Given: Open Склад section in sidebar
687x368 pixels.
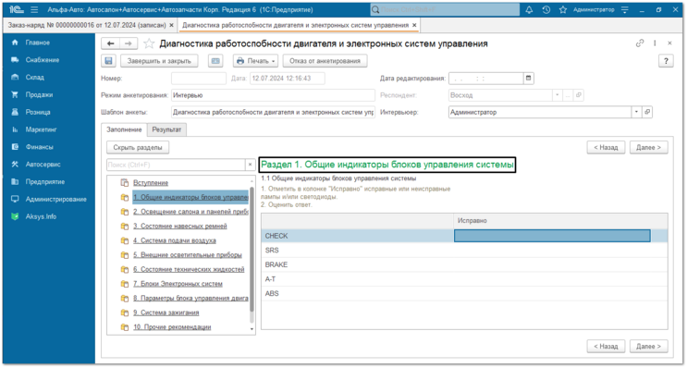Looking at the screenshot, I should point(34,77).
